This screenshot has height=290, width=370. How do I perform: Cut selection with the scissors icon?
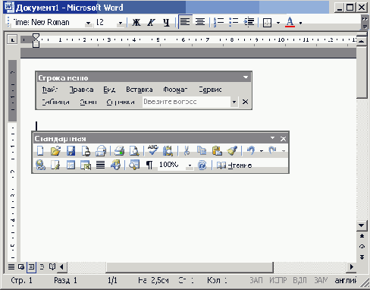[x=187, y=151]
